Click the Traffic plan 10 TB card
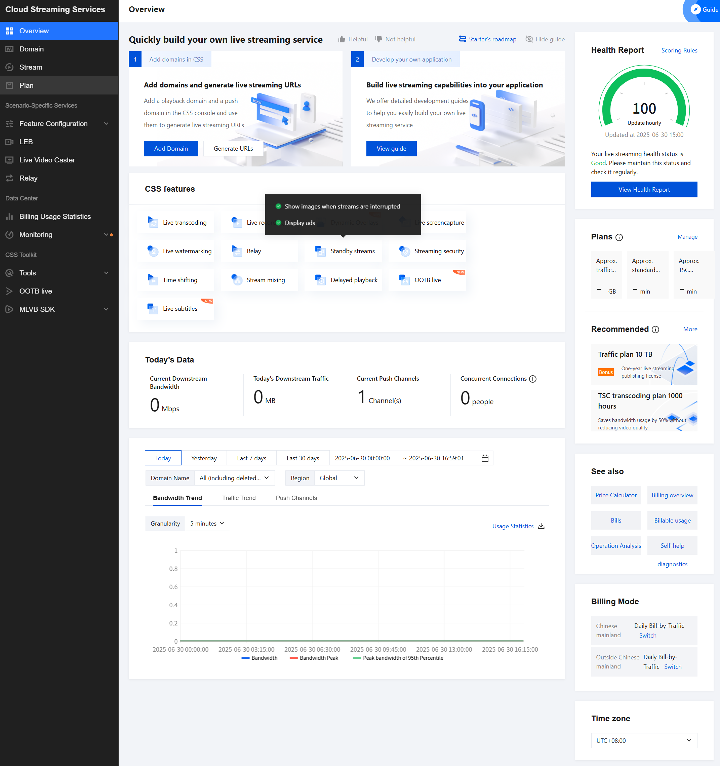The image size is (720, 766). tap(644, 364)
